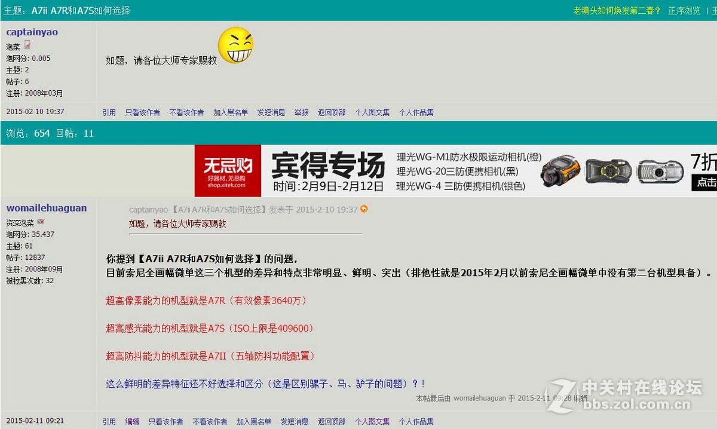Screen dimensions: 717x429
Task: Click the 7折 点击 banner button
Action: [704, 171]
